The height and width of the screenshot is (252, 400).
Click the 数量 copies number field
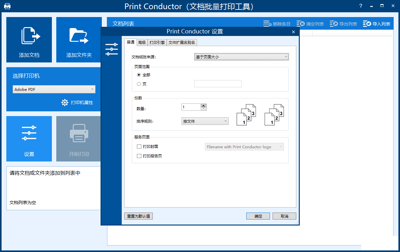coord(191,107)
